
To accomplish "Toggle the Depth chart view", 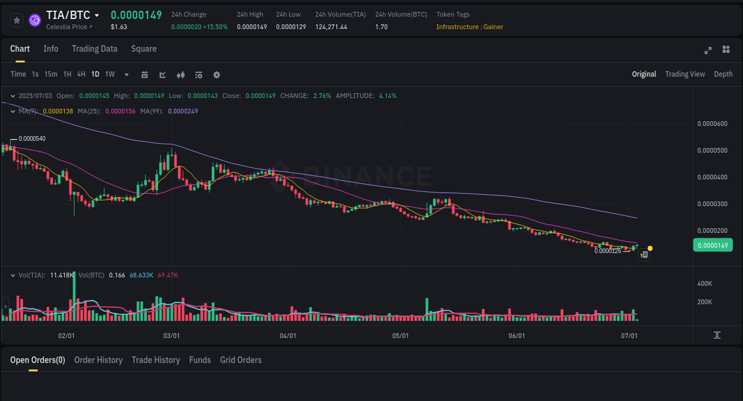I will tap(723, 74).
